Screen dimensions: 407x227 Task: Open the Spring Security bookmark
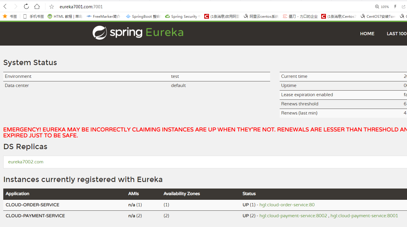click(x=183, y=16)
